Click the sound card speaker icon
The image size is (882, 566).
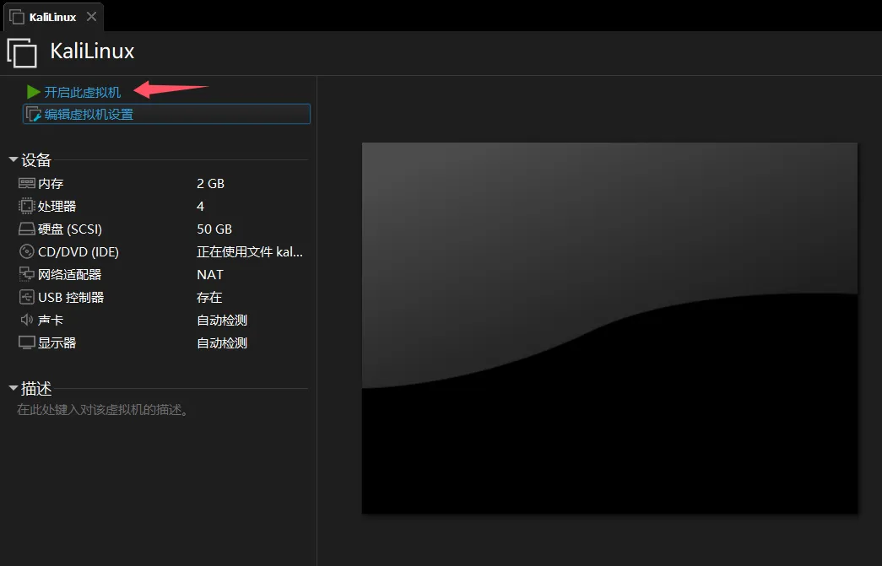click(26, 320)
